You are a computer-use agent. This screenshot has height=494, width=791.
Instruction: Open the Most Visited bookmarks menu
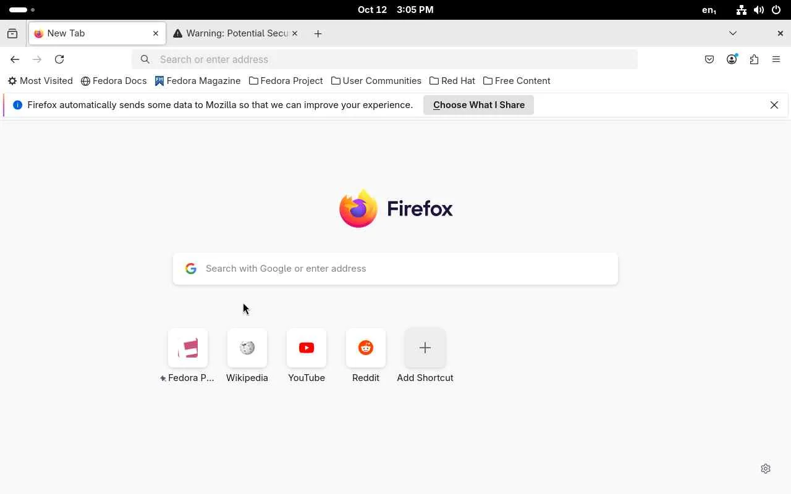(40, 81)
